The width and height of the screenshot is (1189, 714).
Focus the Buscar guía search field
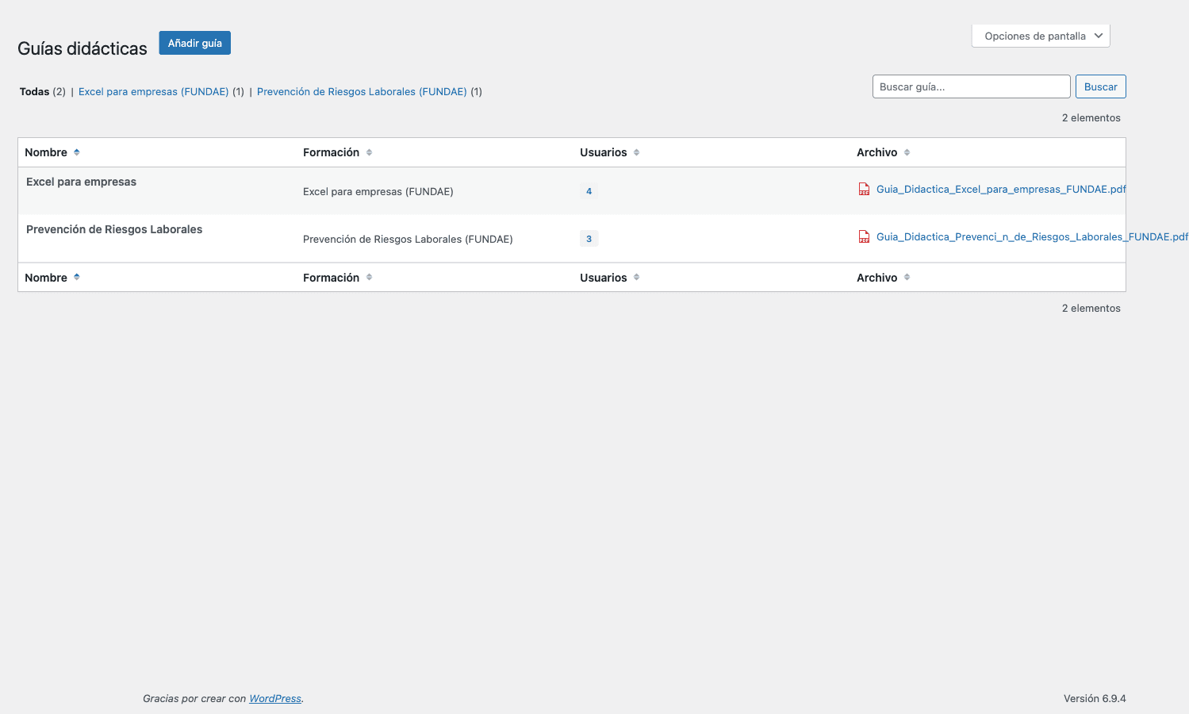(x=971, y=86)
